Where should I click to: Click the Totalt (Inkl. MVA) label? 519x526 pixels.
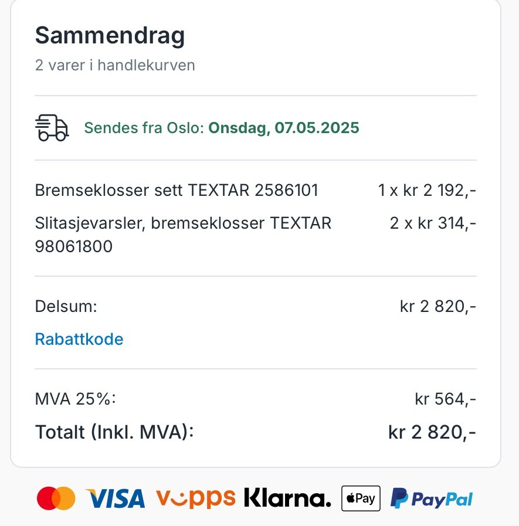114,432
